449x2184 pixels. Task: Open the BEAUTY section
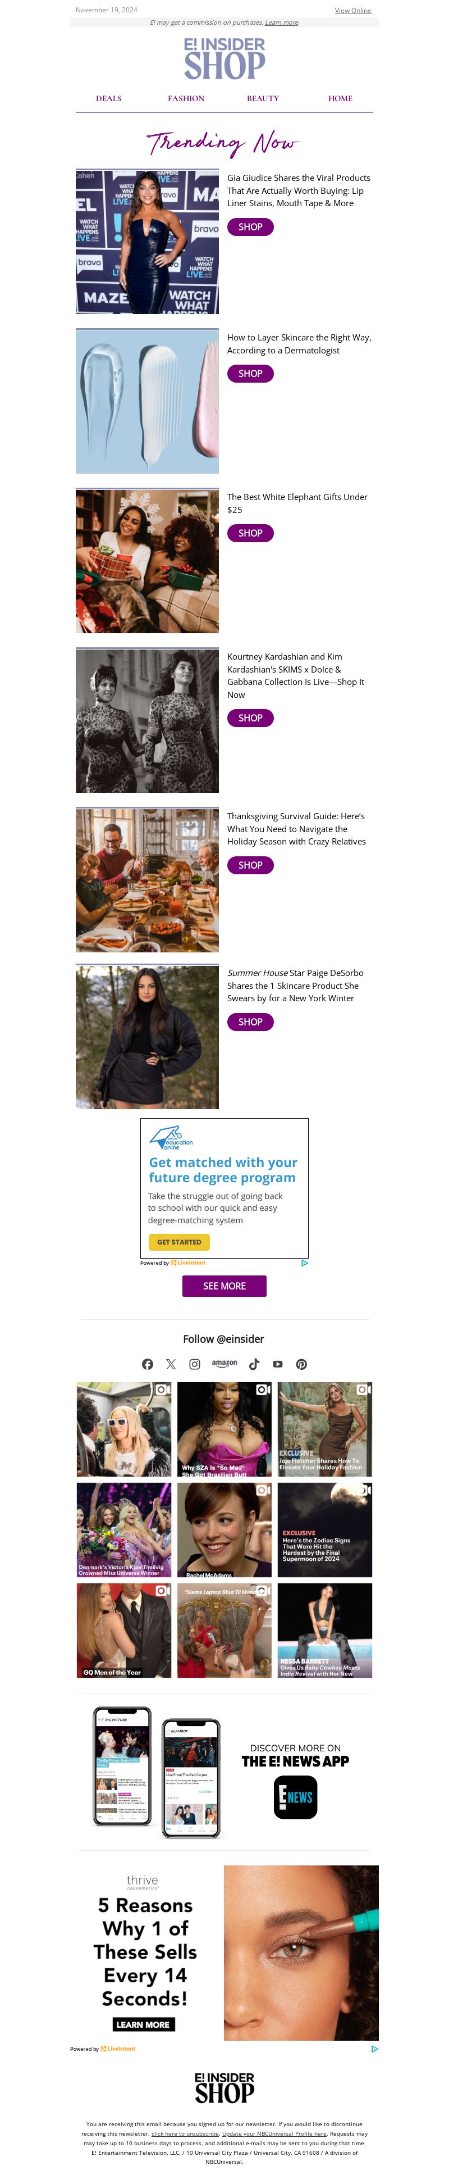pos(263,98)
